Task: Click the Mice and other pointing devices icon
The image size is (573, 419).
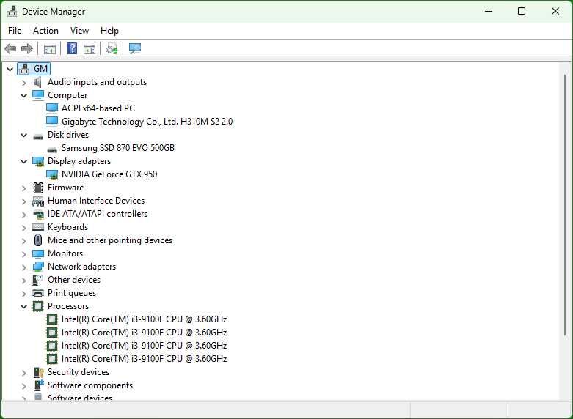Action: 38,240
